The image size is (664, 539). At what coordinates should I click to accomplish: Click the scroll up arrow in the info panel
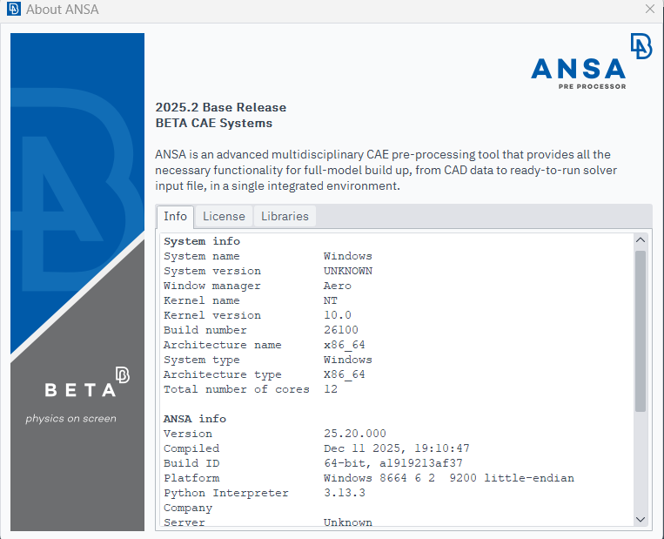point(641,240)
